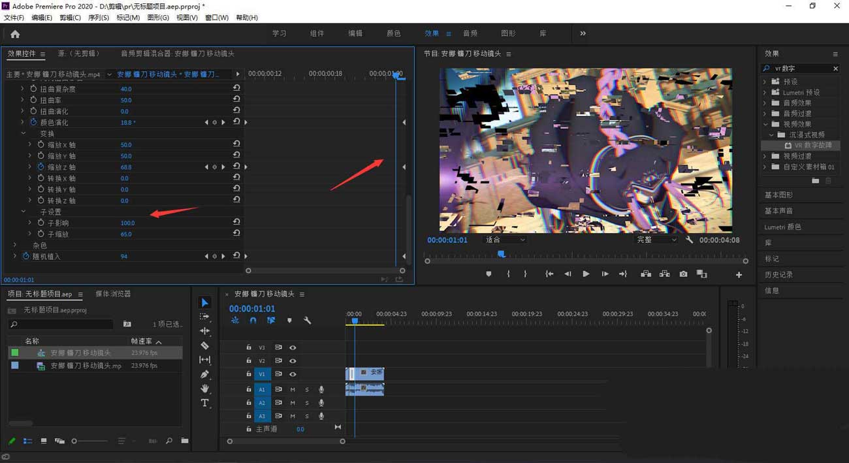Click the Export Frame camera icon
This screenshot has height=463, width=849.
click(683, 274)
